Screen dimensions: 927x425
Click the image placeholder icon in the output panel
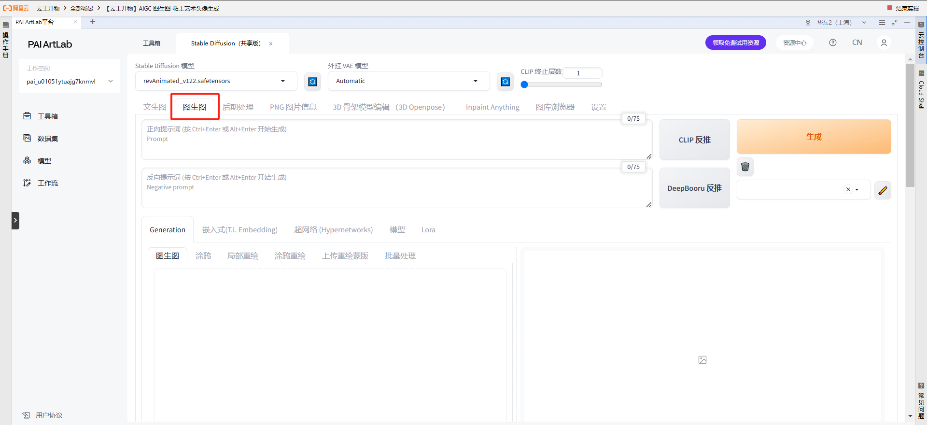pos(702,360)
